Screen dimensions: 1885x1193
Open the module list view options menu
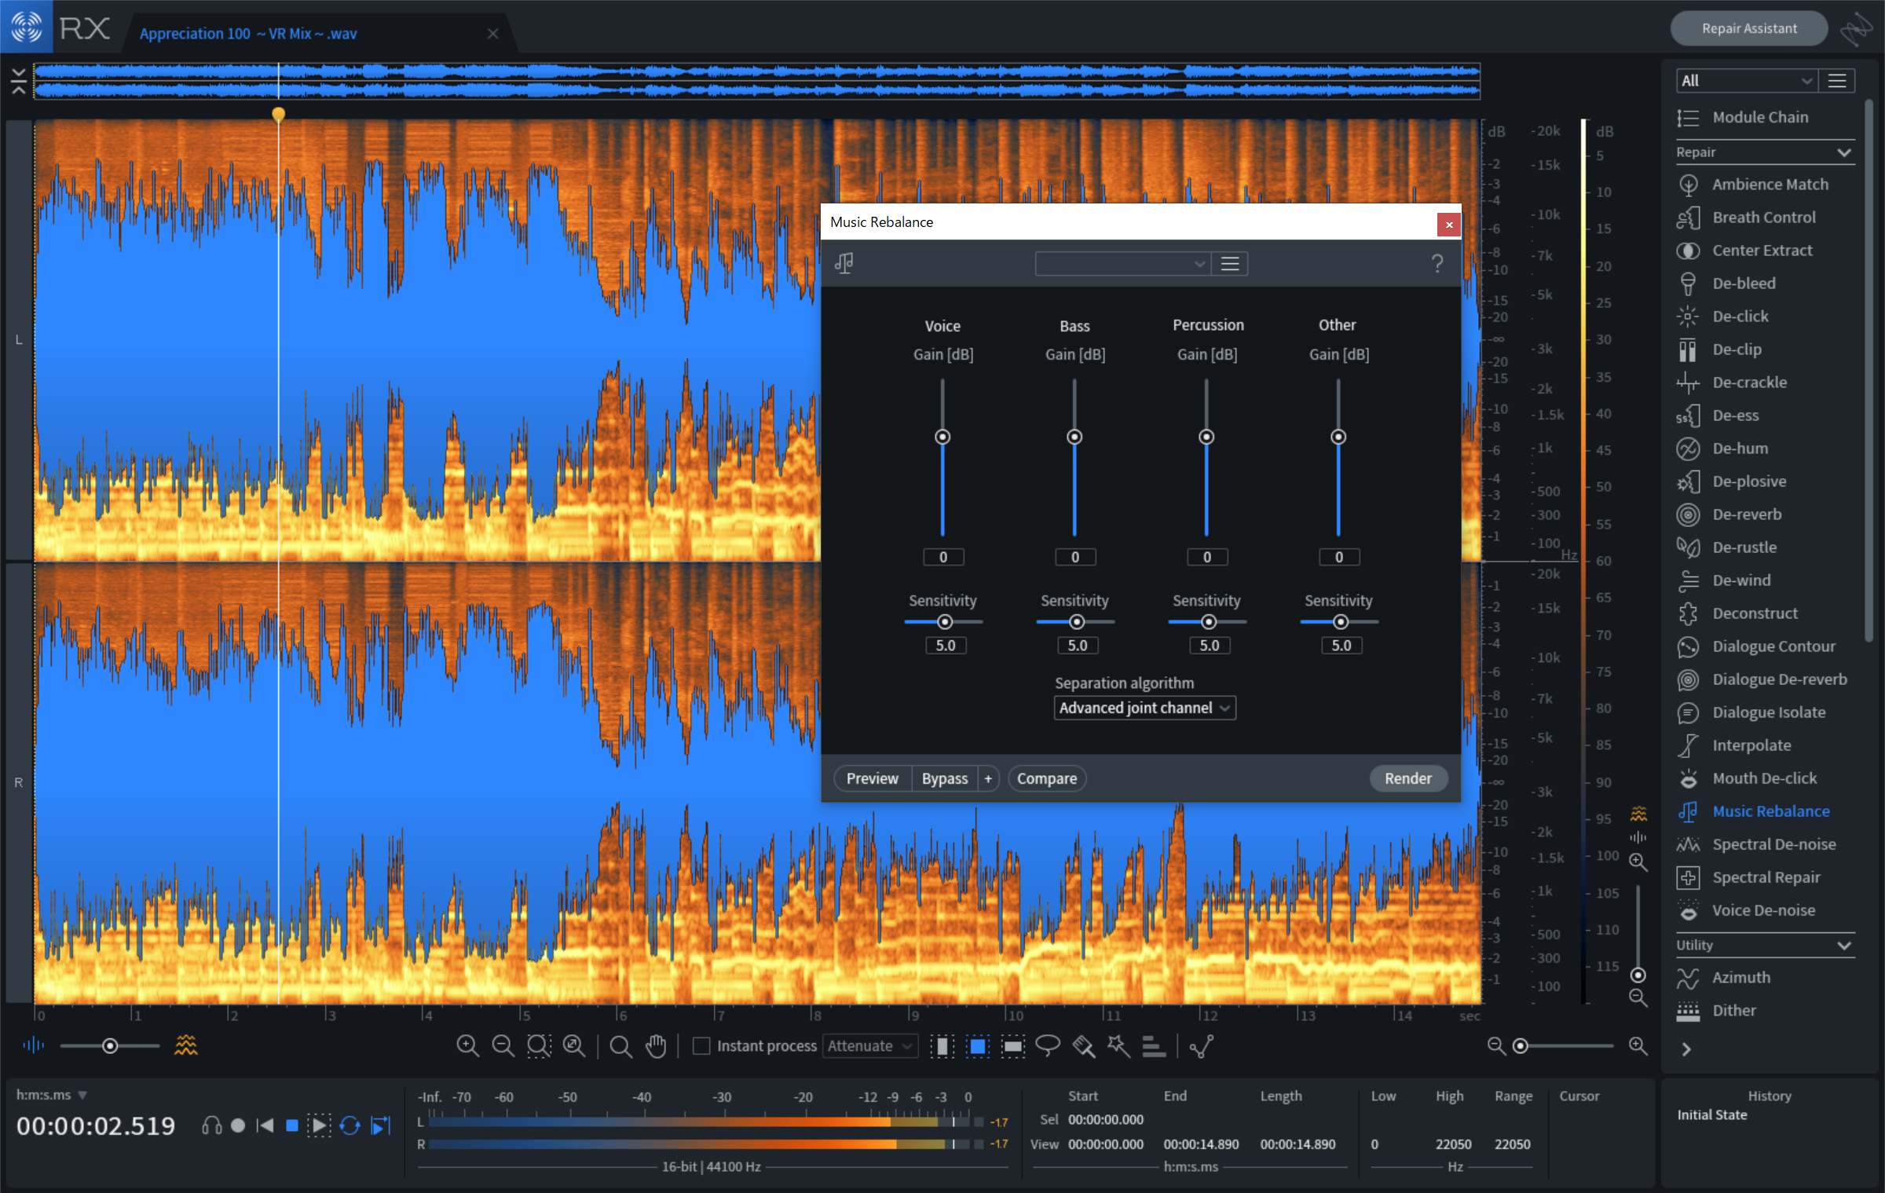click(x=1837, y=81)
